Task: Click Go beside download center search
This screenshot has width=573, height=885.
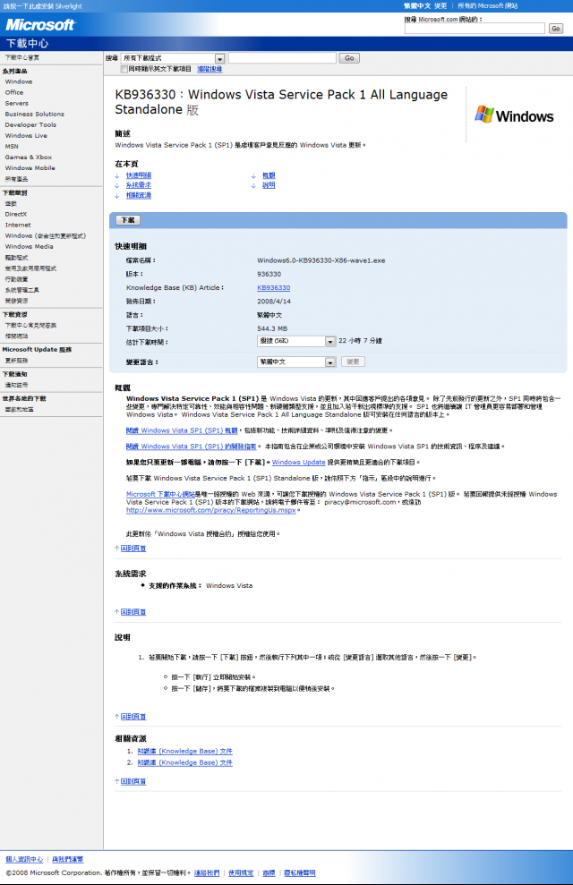Action: click(x=349, y=58)
